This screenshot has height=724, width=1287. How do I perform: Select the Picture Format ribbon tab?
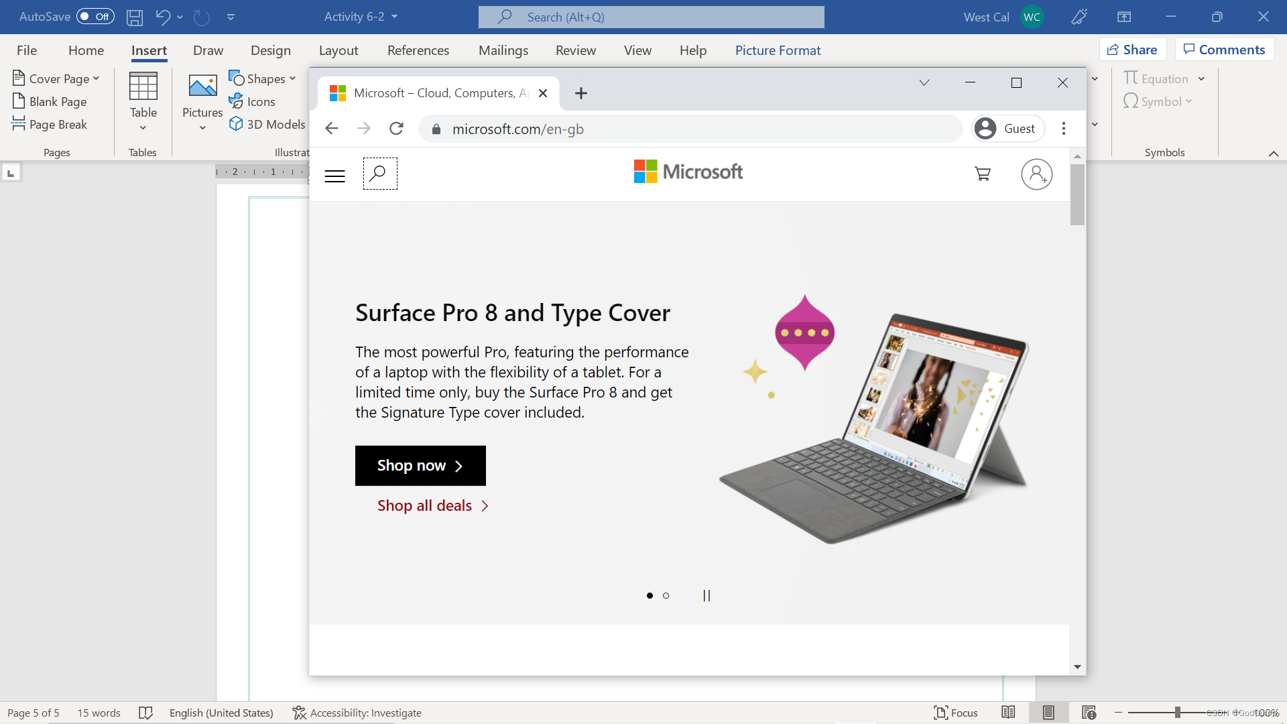tap(777, 50)
